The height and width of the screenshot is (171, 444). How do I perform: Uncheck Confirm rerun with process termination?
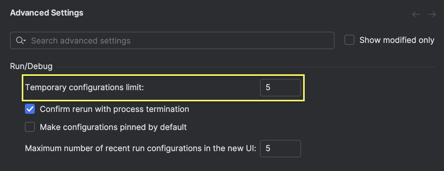[x=30, y=109]
